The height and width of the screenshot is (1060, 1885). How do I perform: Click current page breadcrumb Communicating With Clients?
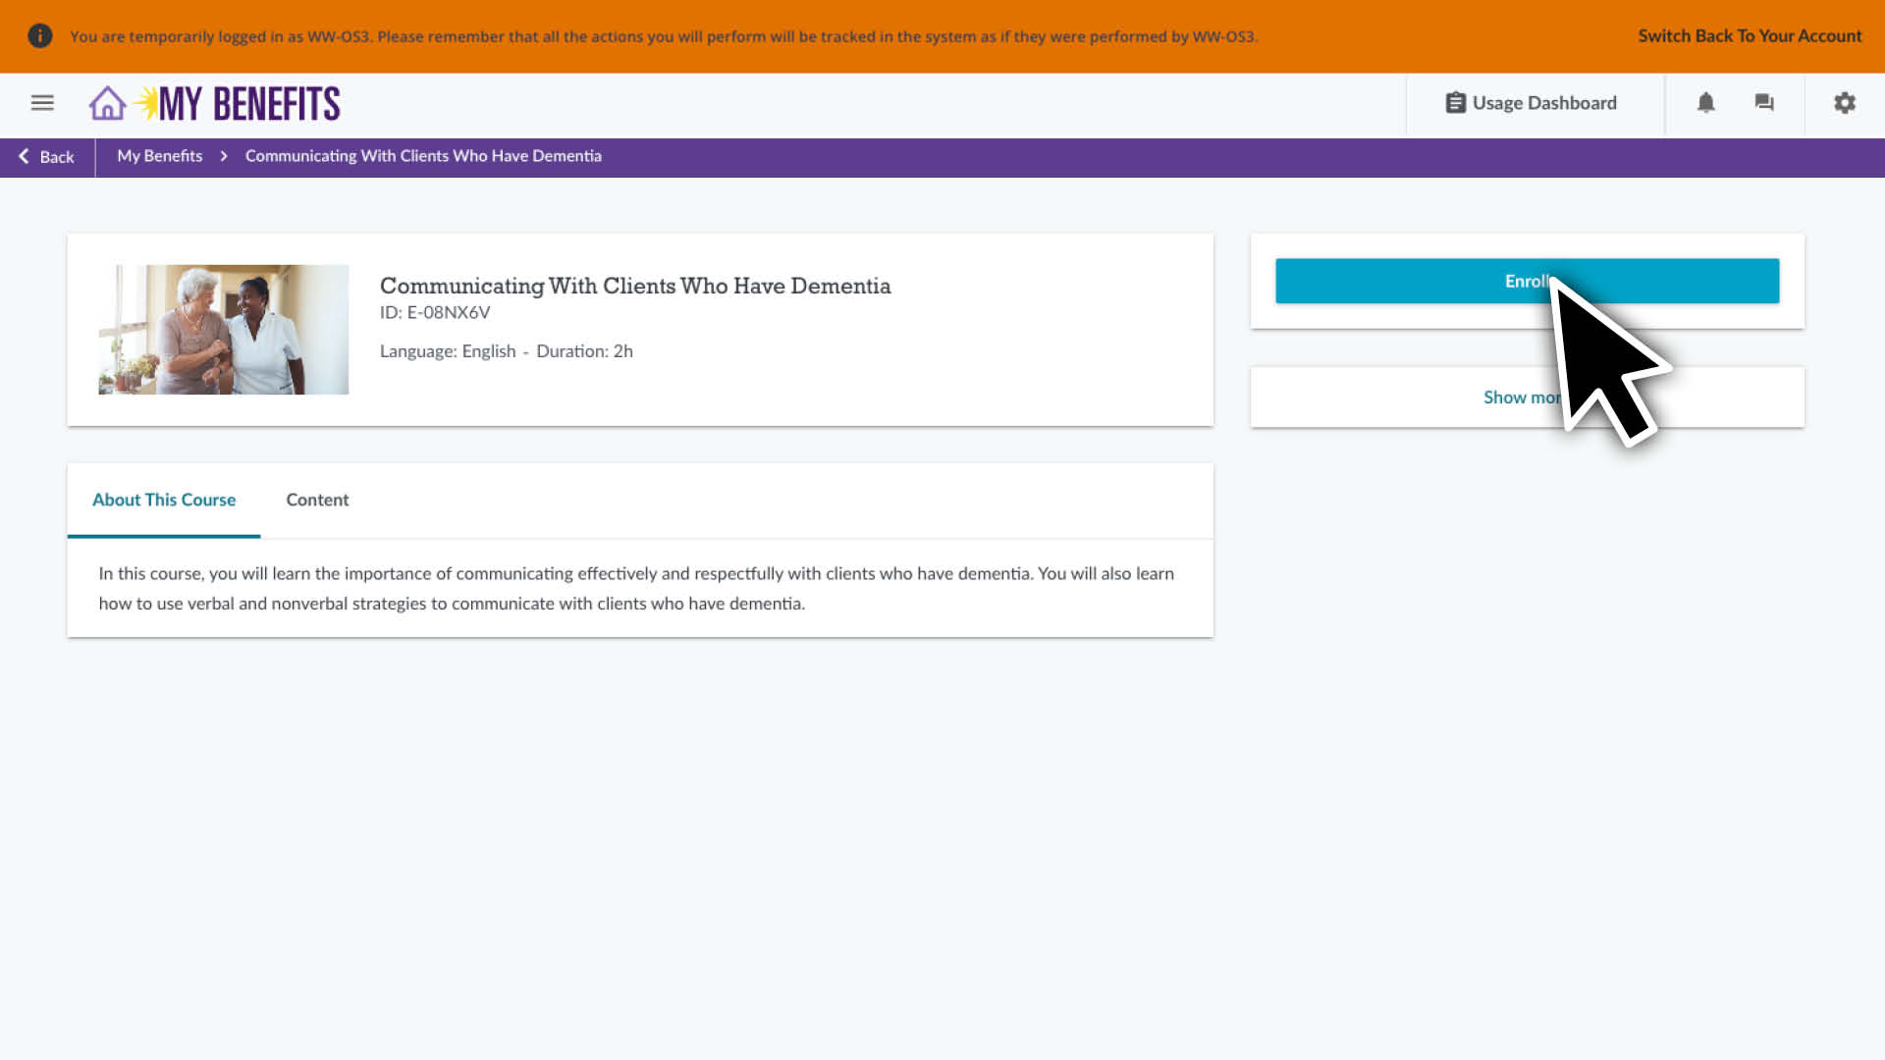[x=423, y=156]
